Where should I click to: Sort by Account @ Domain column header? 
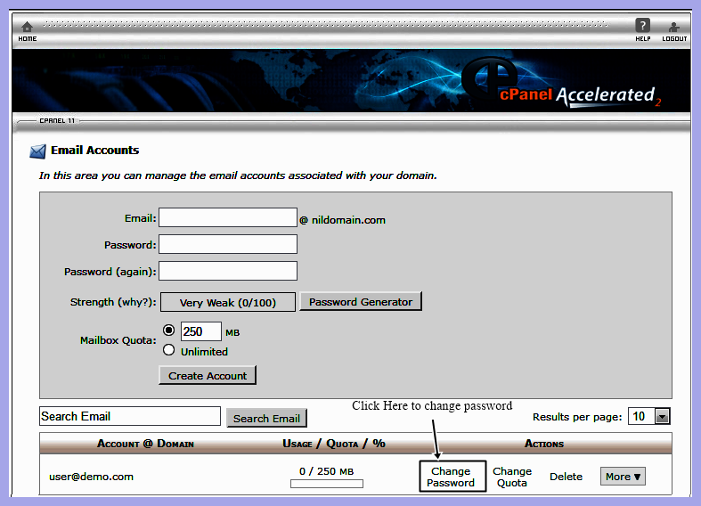pos(145,444)
